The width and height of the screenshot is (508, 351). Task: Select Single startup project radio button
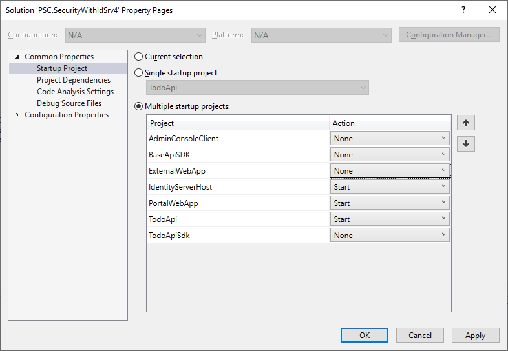[x=139, y=73]
